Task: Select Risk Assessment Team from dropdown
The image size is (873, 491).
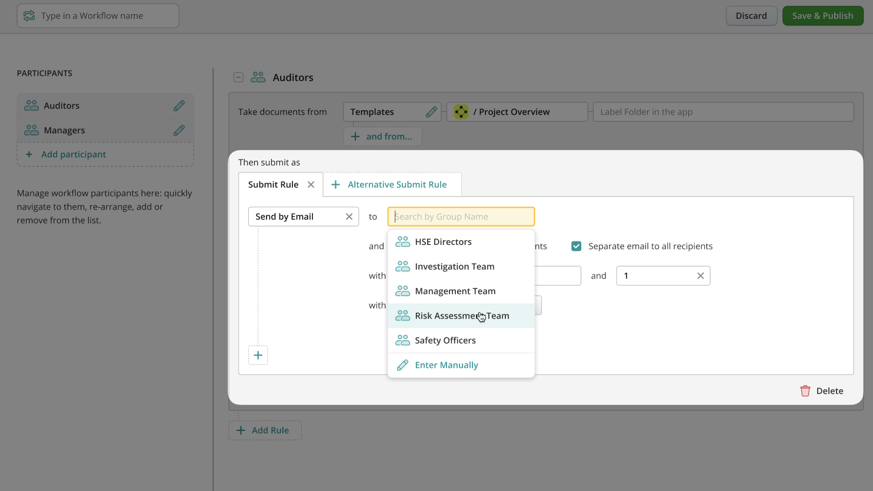Action: 461,316
